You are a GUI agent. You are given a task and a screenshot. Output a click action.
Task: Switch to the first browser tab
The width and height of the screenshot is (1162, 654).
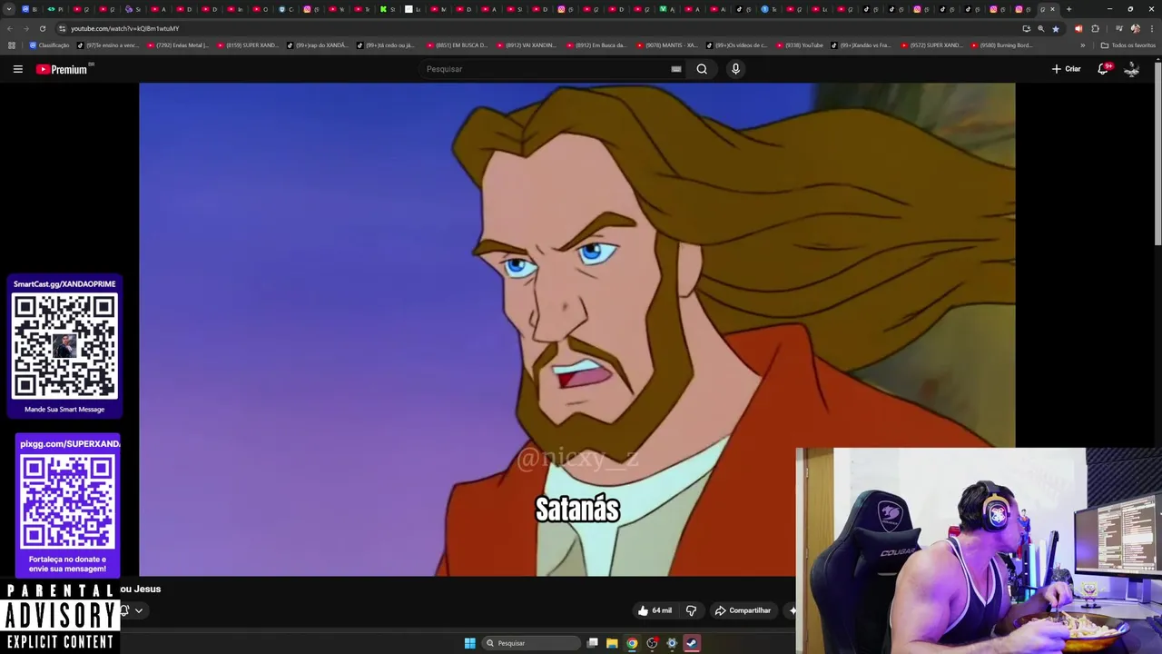point(30,9)
